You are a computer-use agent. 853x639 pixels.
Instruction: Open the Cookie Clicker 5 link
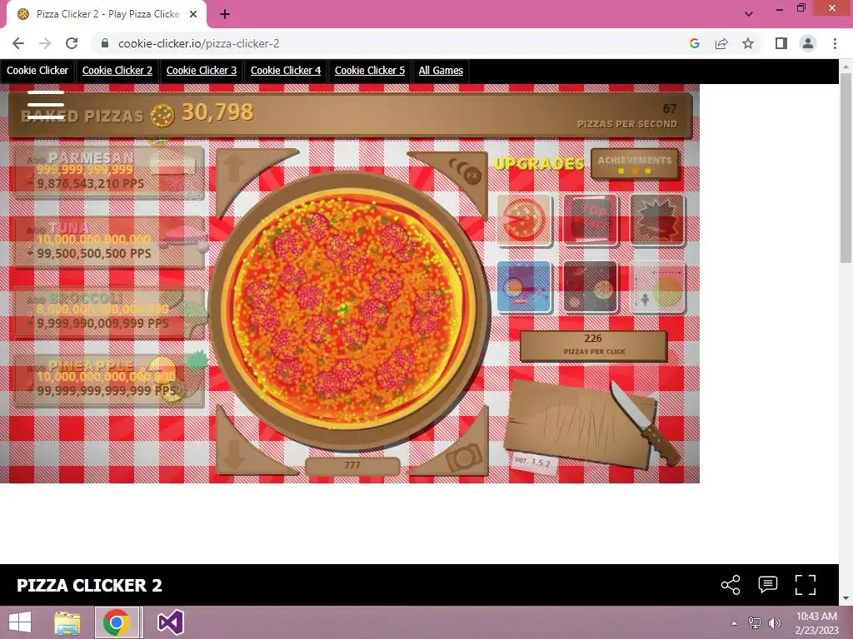pyautogui.click(x=370, y=71)
